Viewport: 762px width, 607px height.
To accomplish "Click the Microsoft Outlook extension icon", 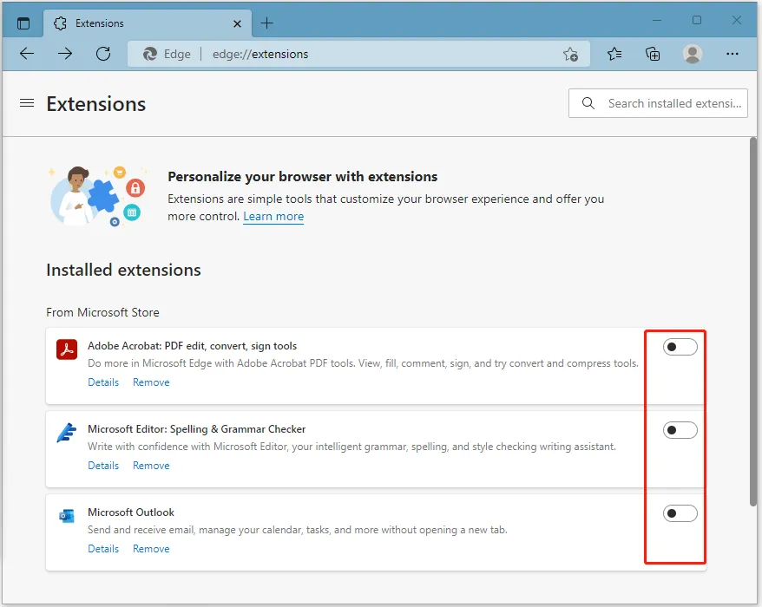I will (68, 515).
